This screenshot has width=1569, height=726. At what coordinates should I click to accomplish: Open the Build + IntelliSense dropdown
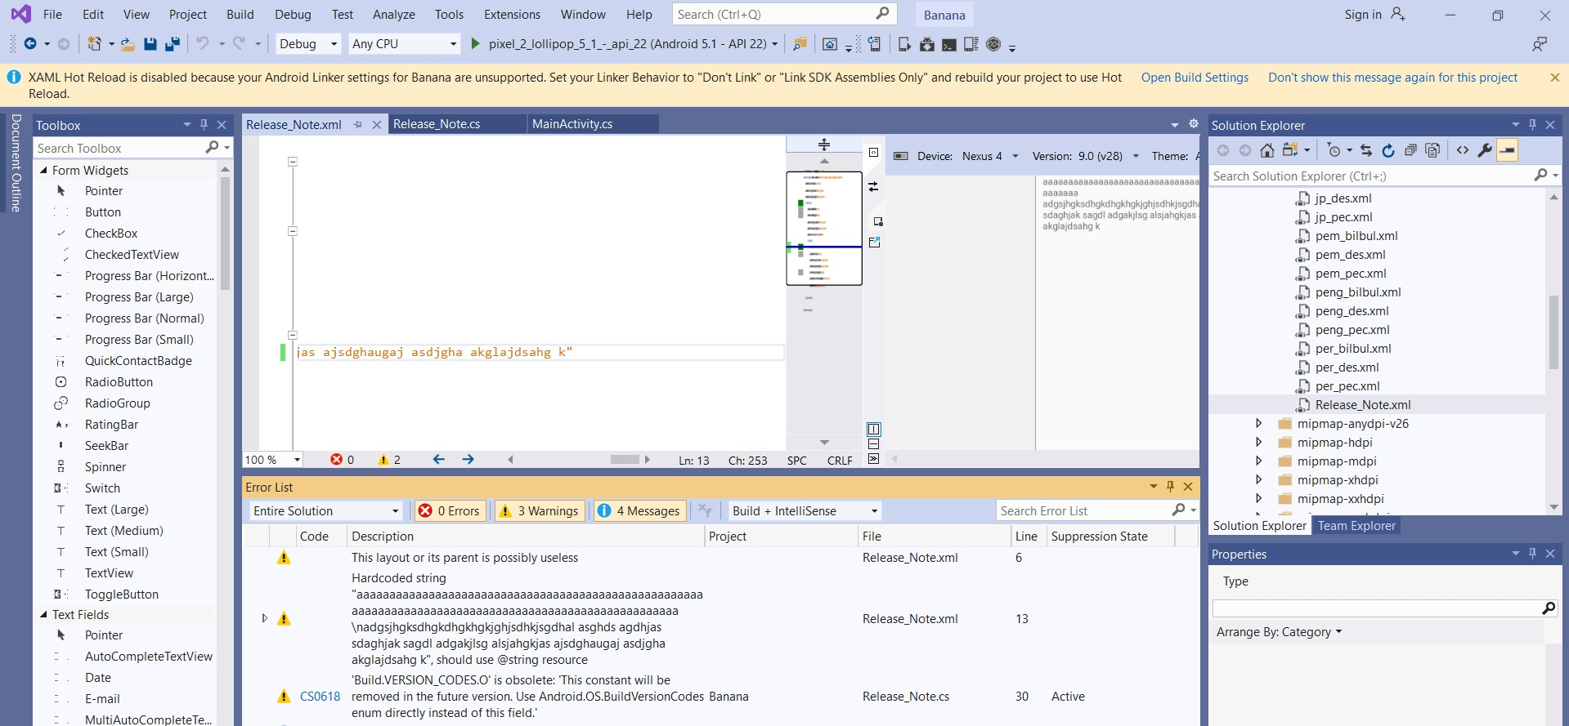(x=805, y=511)
